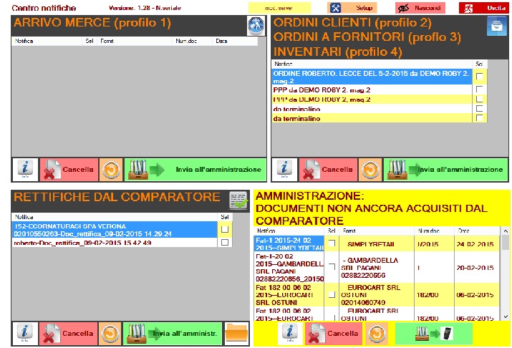Click the checklist icon in Rettifiche header

click(x=238, y=200)
